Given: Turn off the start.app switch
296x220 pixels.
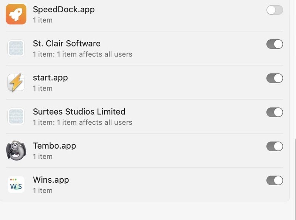Looking at the screenshot, I should (275, 78).
